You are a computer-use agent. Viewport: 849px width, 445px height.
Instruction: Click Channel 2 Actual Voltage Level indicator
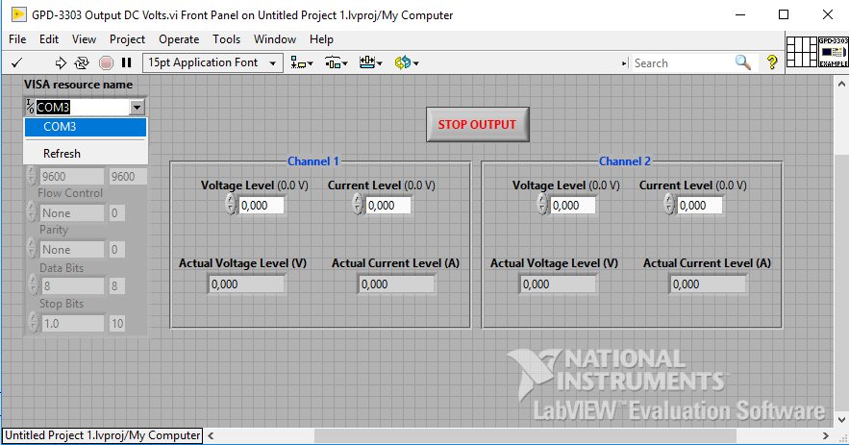558,284
